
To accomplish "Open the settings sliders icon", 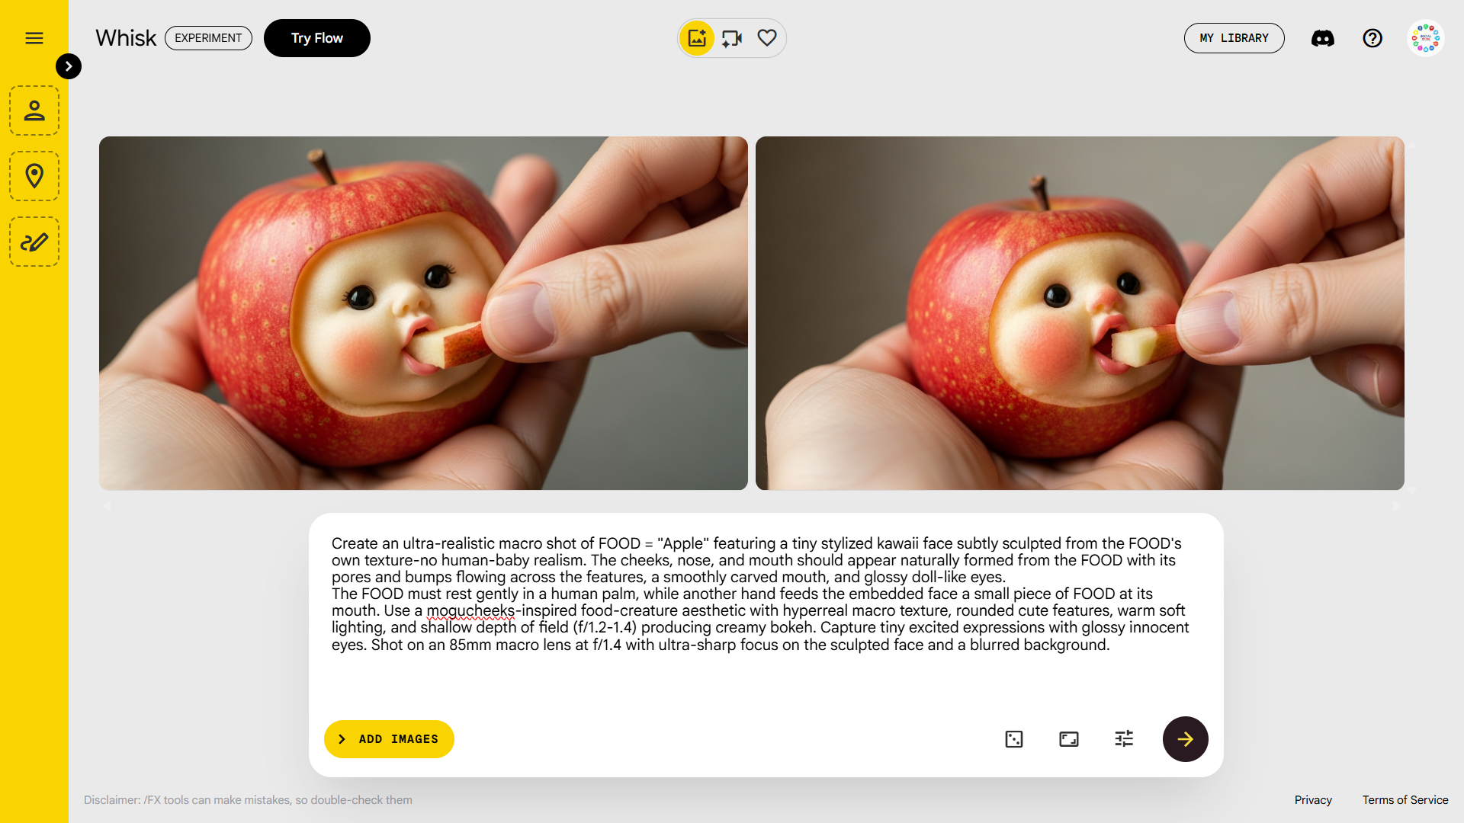I will 1124,738.
